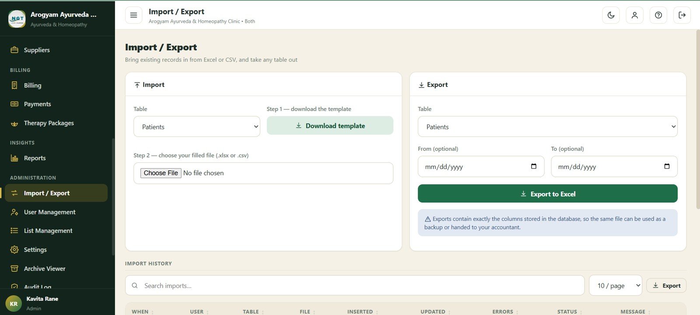The width and height of the screenshot is (700, 315).
Task: Open the user profile icon button
Action: (634, 15)
